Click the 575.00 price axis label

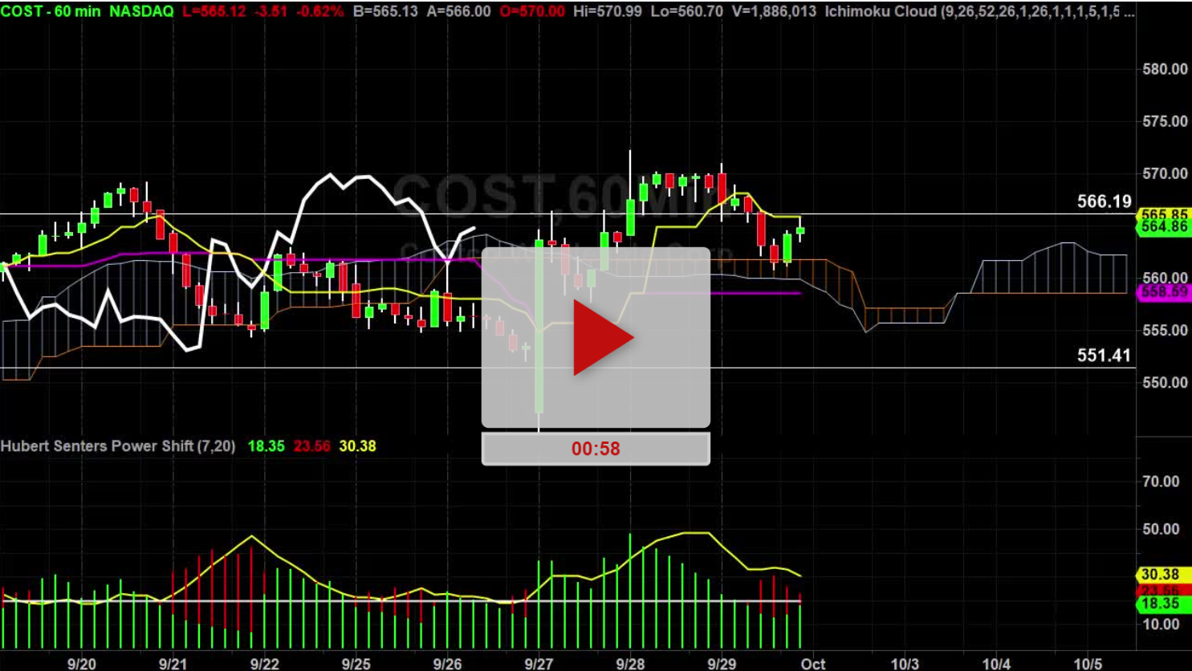click(x=1165, y=121)
